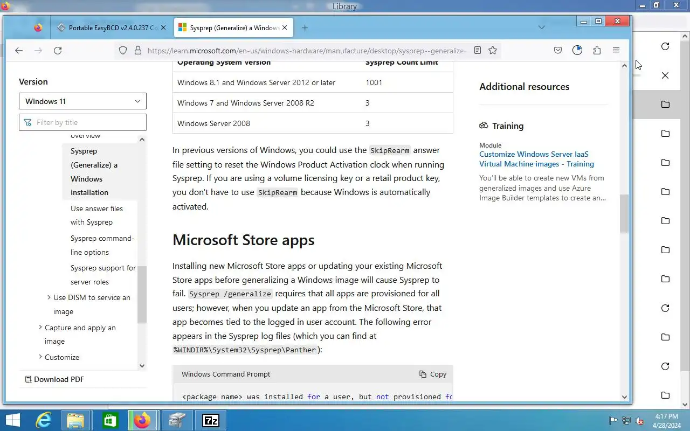Open the Save to Pocket icon
The width and height of the screenshot is (690, 431).
(x=558, y=50)
